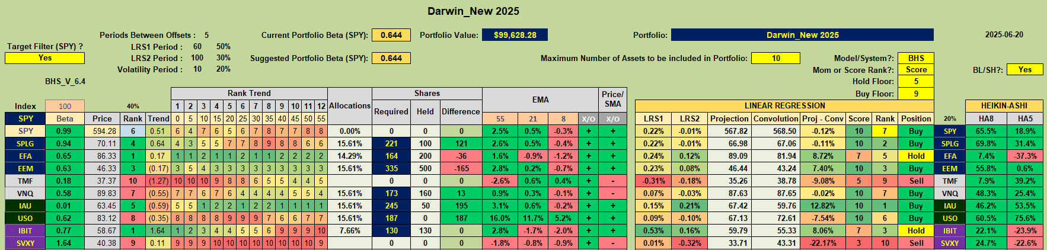Click the SVXY Beta cell 1.64

pyautogui.click(x=65, y=243)
